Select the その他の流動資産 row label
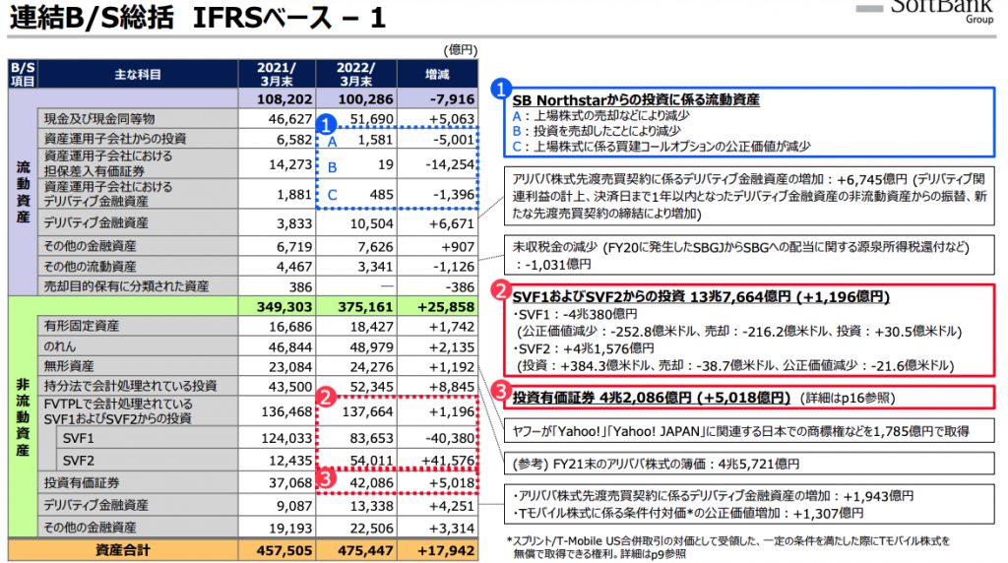1008x563 pixels. click(x=90, y=266)
